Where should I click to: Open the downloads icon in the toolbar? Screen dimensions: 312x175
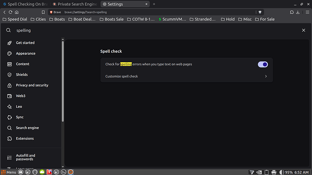[x=298, y=12]
